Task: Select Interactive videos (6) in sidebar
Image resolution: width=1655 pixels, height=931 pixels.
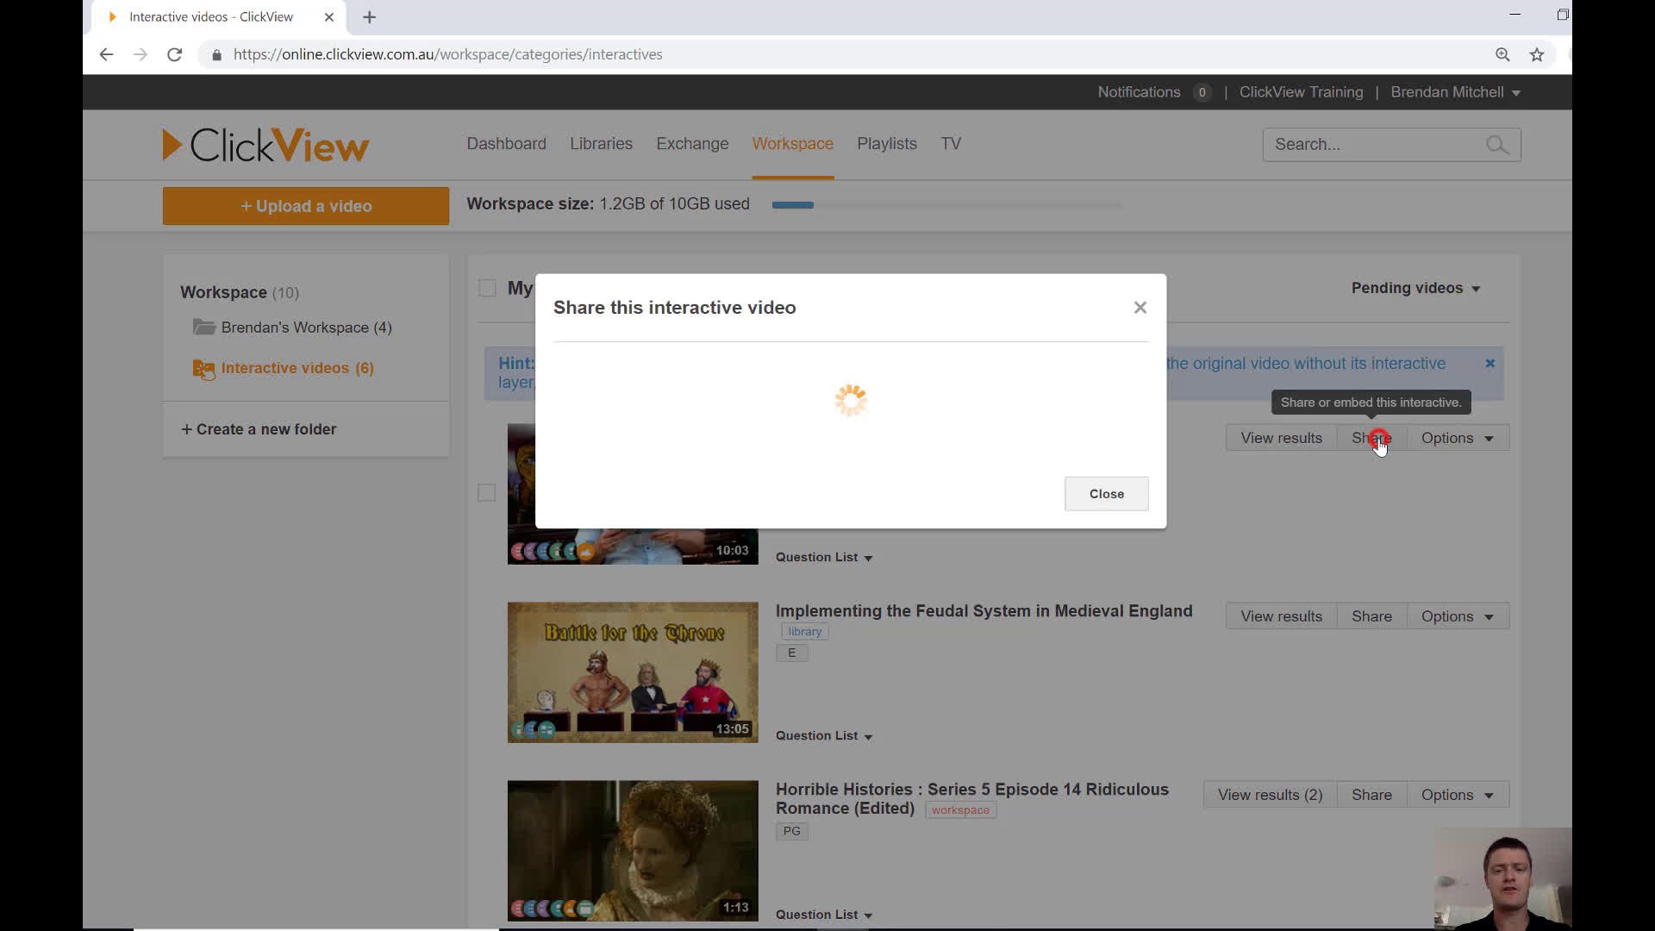Action: tap(297, 368)
